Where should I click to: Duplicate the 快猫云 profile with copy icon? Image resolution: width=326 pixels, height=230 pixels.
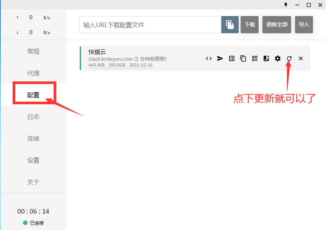(243, 58)
